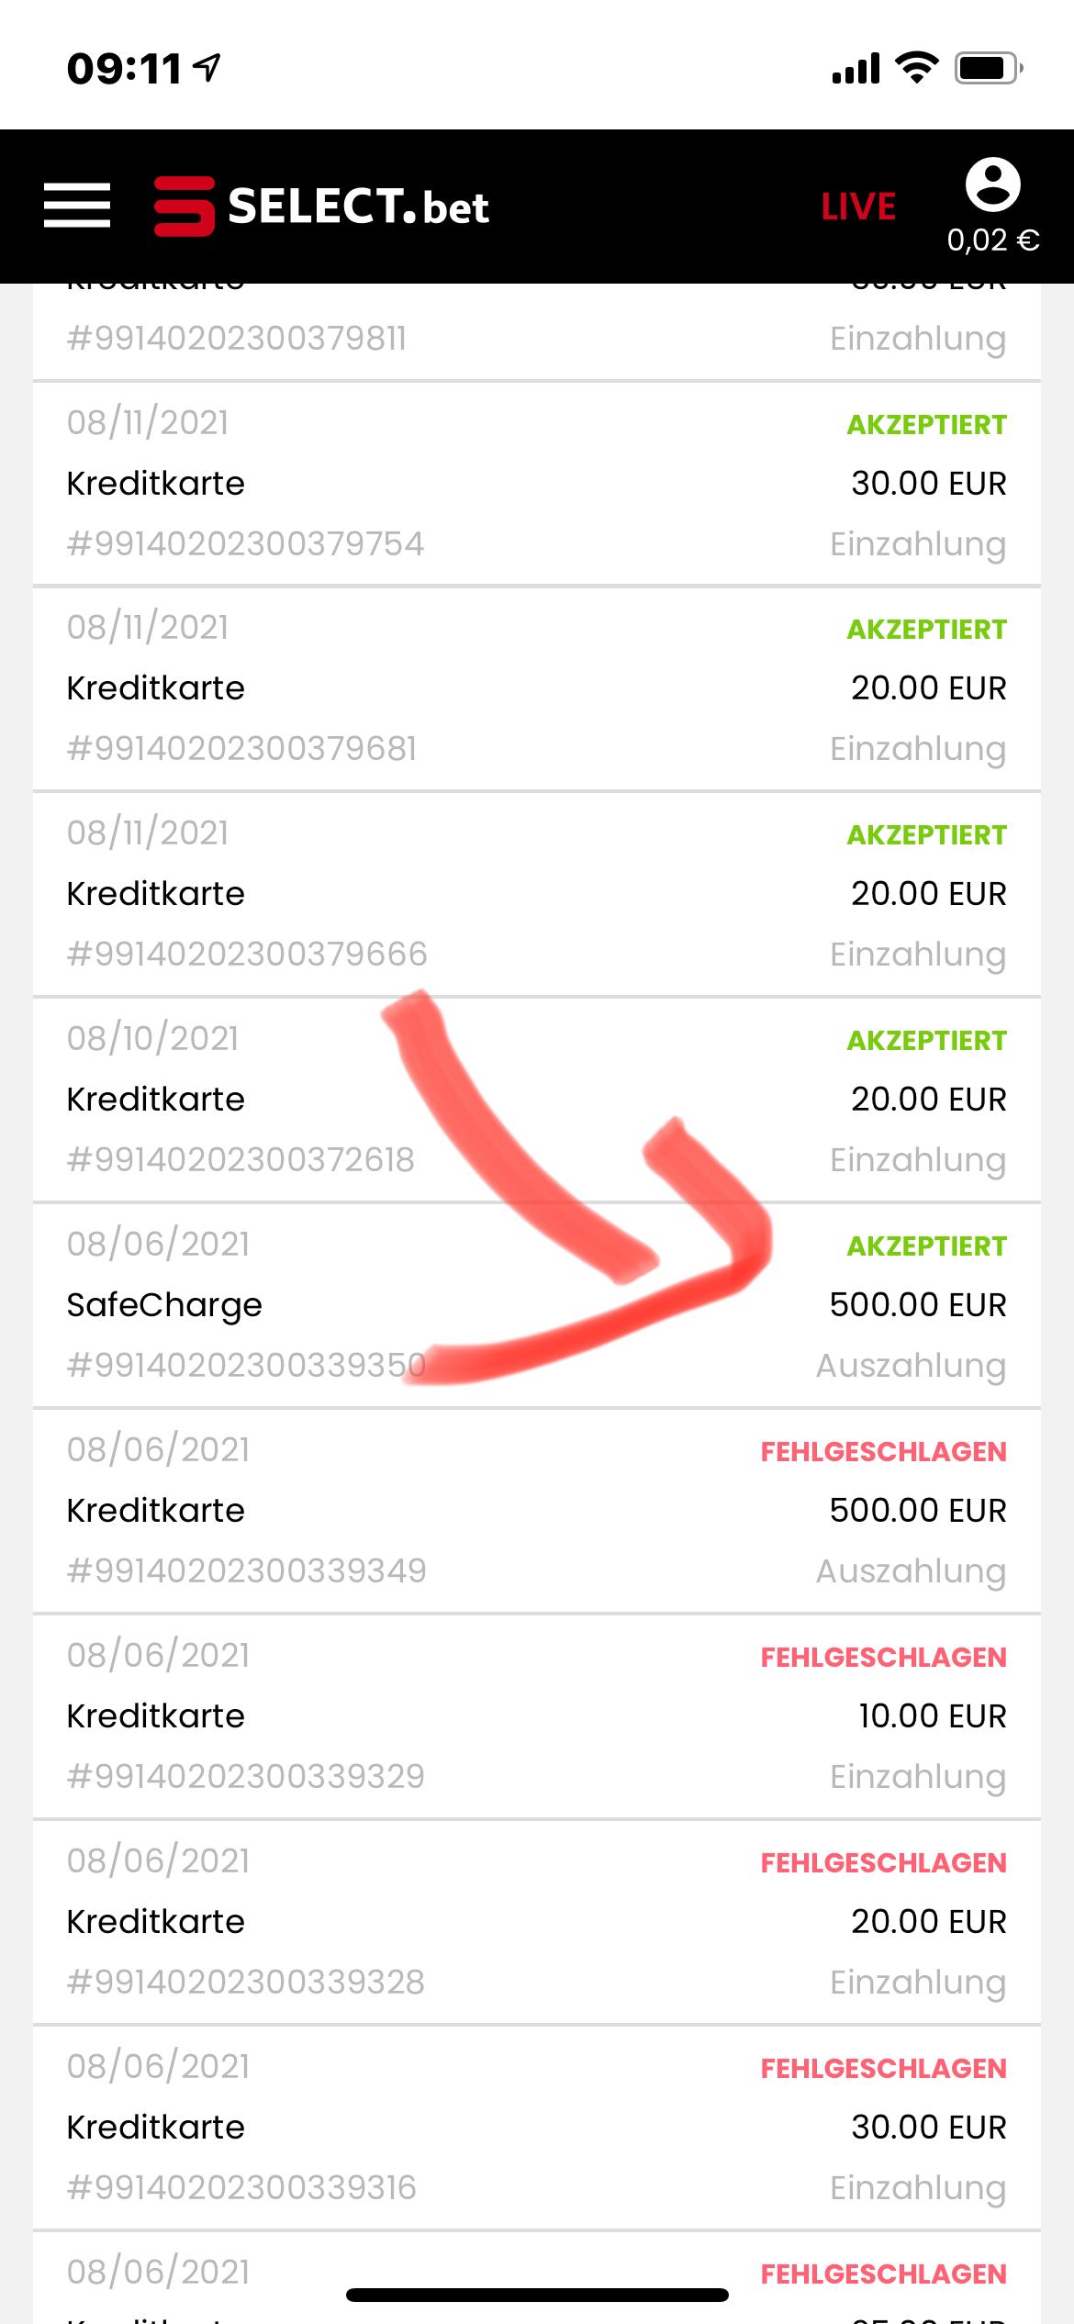Select the failed 30.00 EUR Kreditkarte entry
1074x2324 pixels.
click(x=536, y=2127)
